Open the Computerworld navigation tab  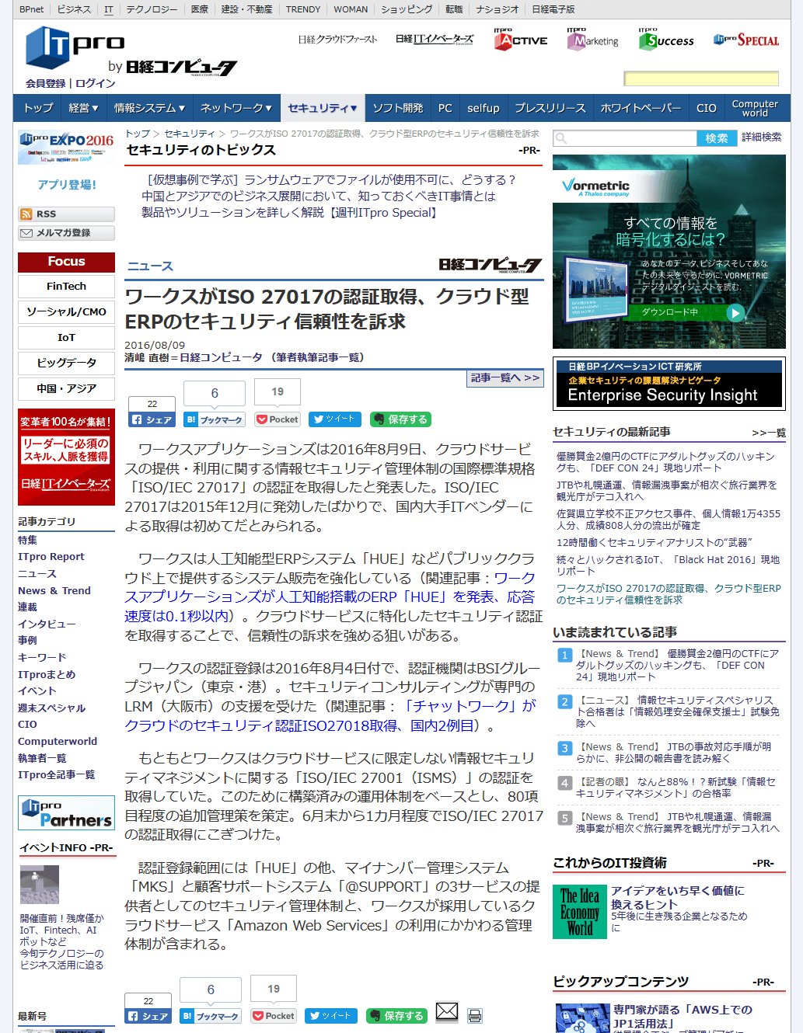pyautogui.click(x=755, y=108)
